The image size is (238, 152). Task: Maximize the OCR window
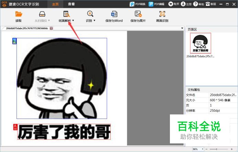point(227,4)
